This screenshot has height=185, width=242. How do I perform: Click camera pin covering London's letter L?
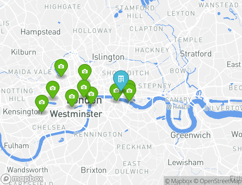(x=72, y=96)
